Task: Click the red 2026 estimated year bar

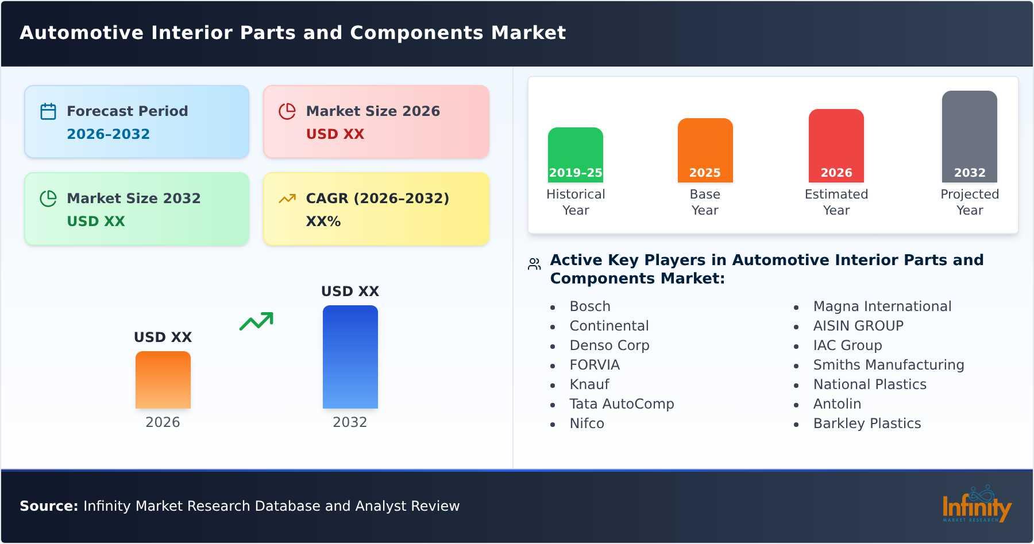Action: coord(836,146)
